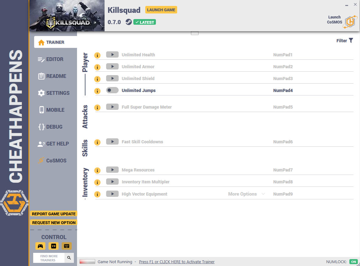The height and width of the screenshot is (266, 360).
Task: Select keyboard control icon
Action: 67,246
